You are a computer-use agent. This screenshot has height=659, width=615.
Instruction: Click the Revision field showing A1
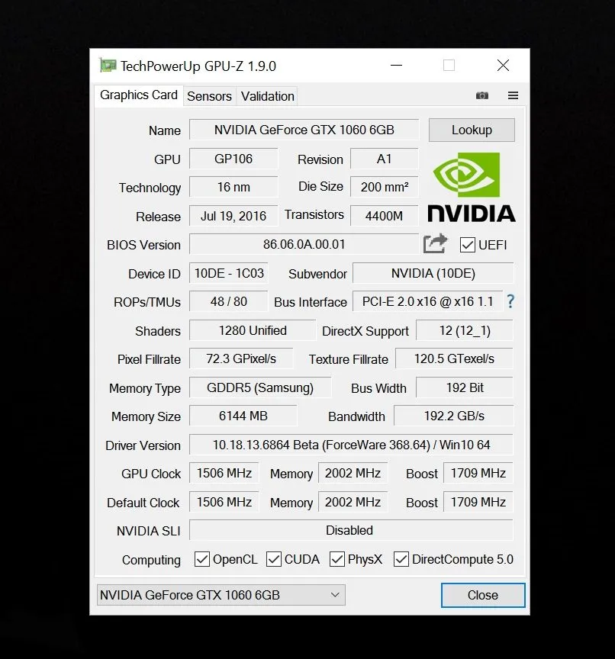[385, 159]
